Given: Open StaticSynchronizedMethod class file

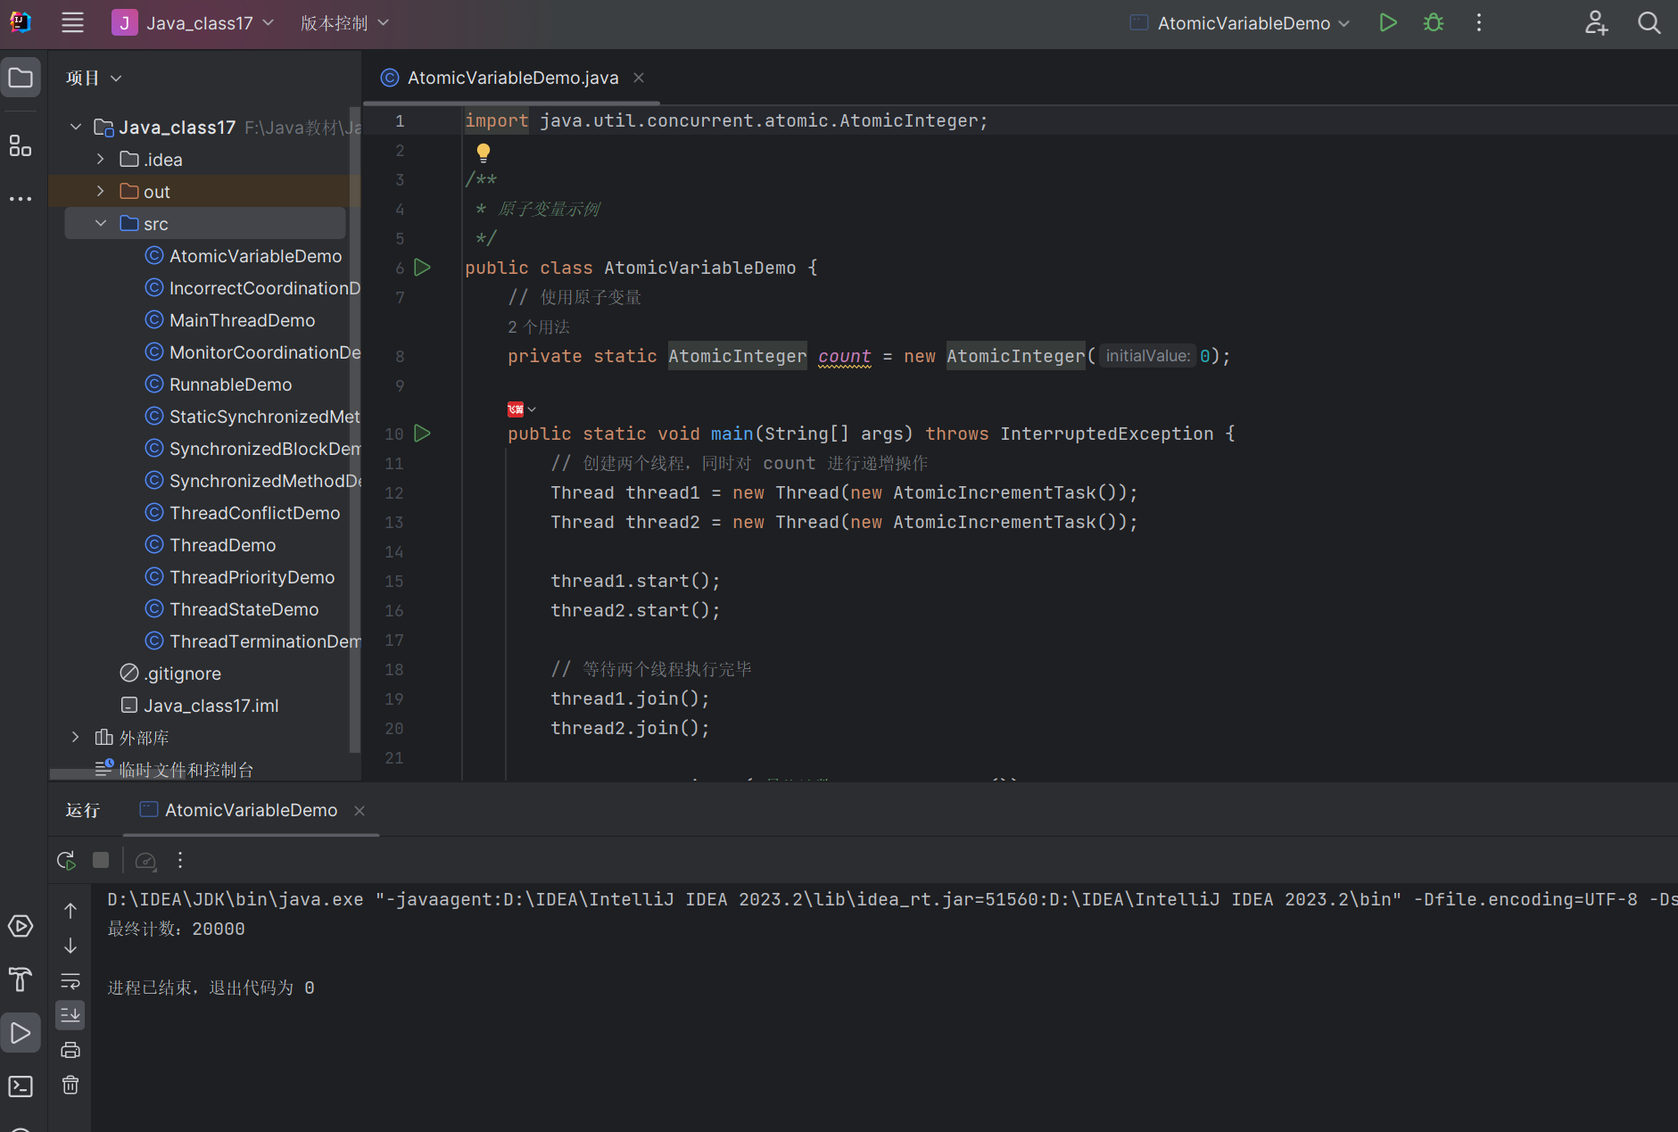Looking at the screenshot, I should (x=252, y=417).
